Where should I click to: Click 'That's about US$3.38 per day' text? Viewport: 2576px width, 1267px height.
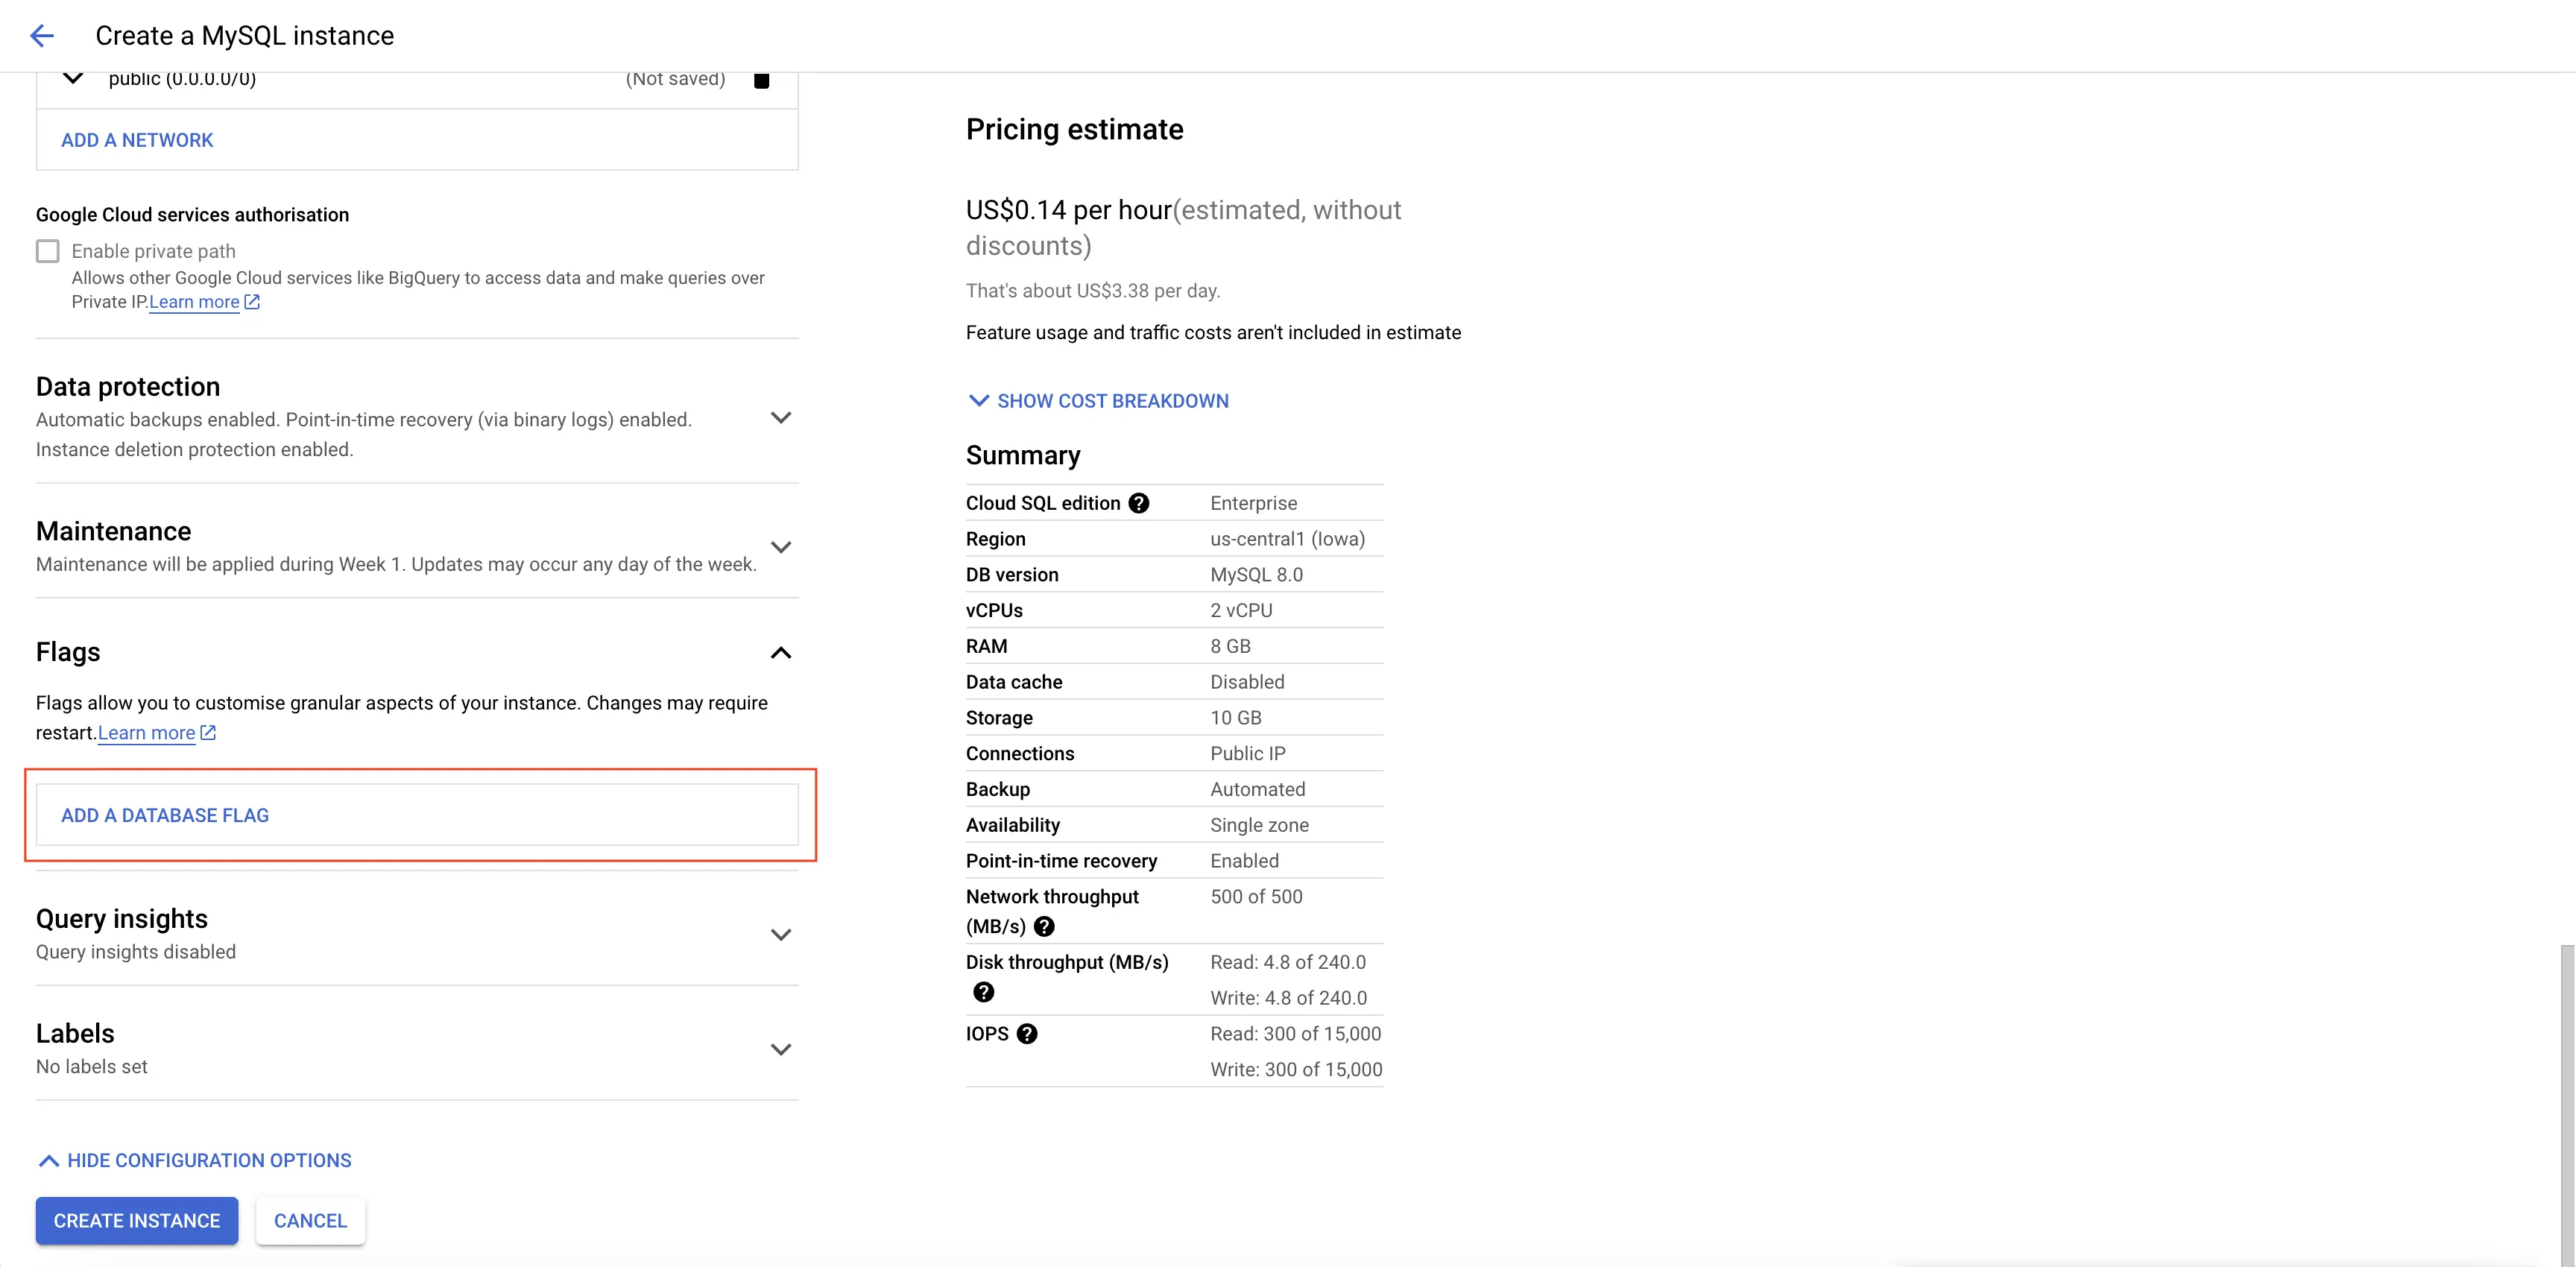[1093, 291]
